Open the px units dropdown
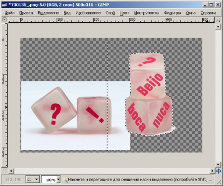Viewport: 223px width, 186px height. click(33, 180)
